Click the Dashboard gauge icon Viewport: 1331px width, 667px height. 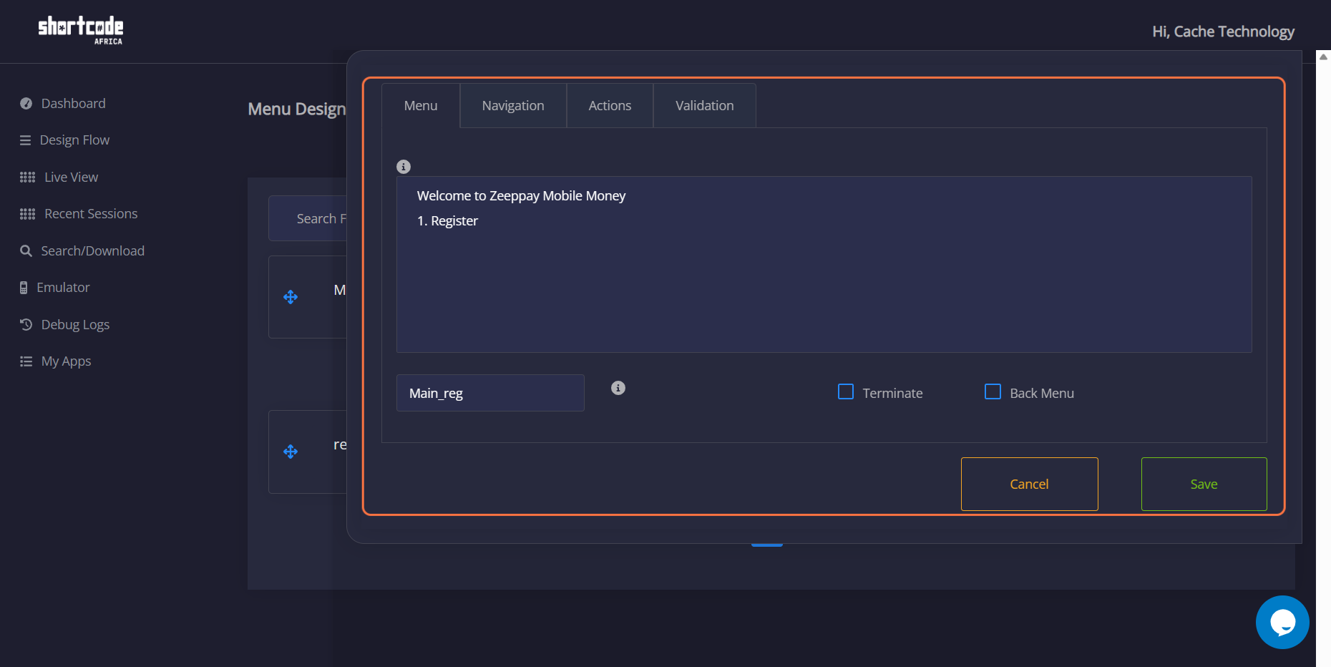pyautogui.click(x=26, y=104)
